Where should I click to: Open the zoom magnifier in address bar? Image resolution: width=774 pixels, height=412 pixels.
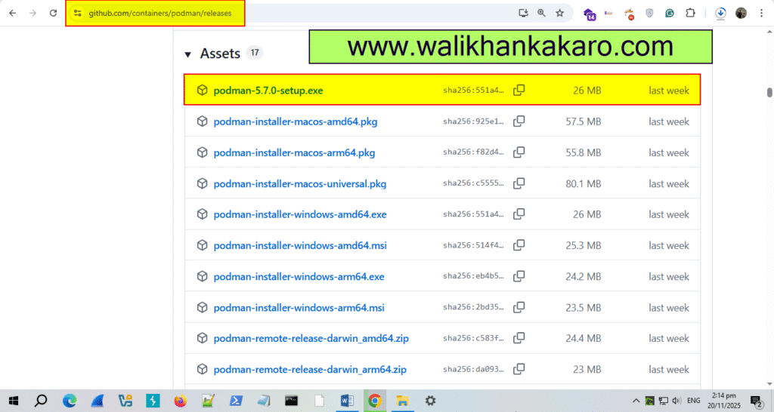click(x=541, y=14)
